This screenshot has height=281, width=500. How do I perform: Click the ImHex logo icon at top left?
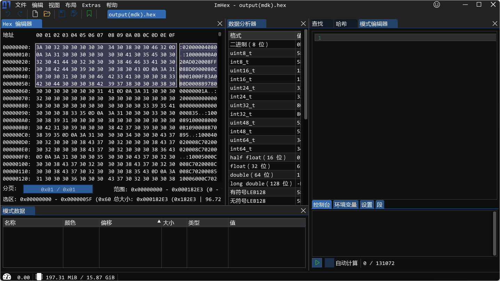tap(7, 5)
